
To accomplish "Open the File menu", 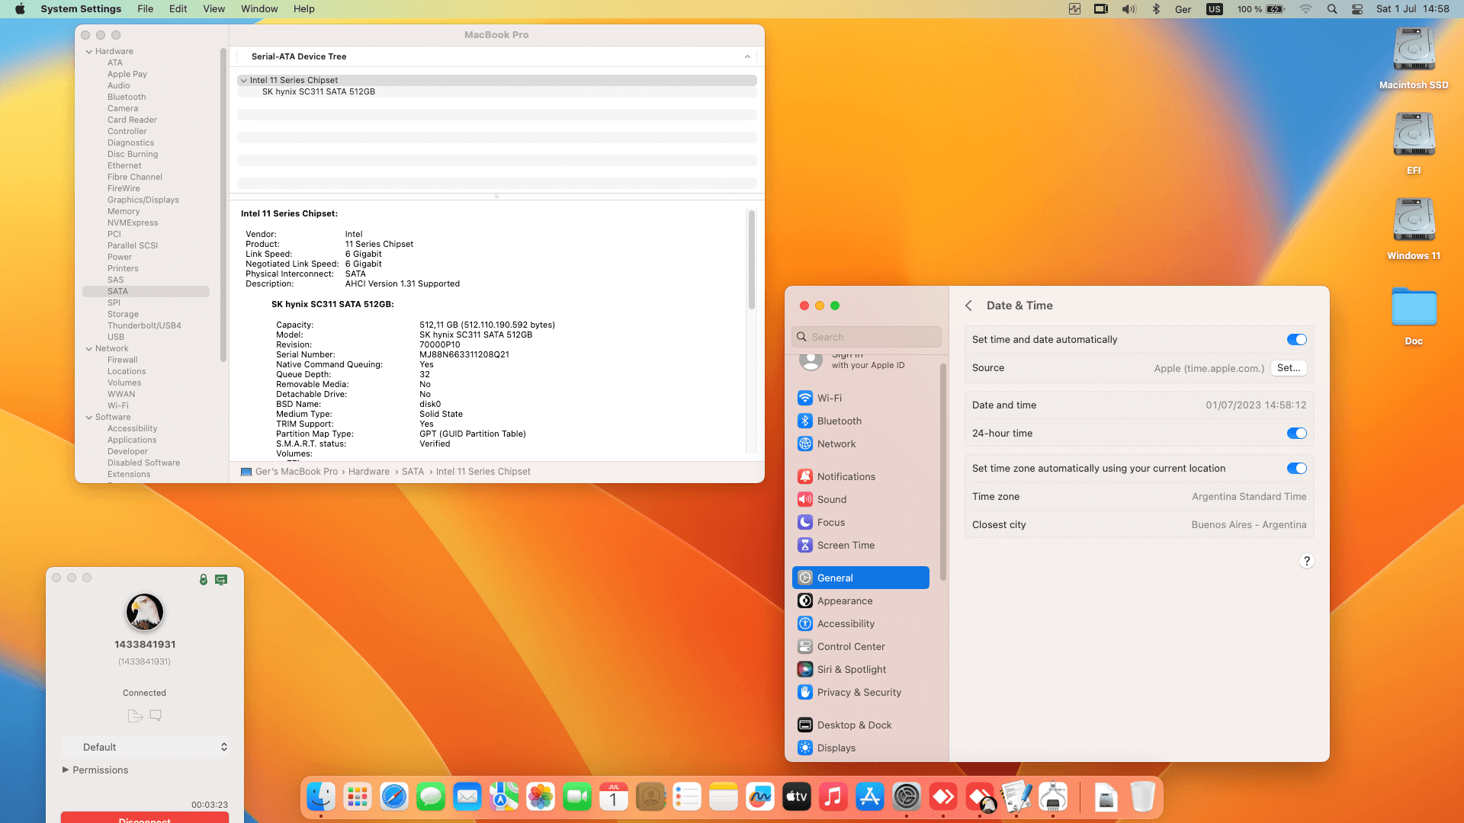I will click(x=145, y=9).
